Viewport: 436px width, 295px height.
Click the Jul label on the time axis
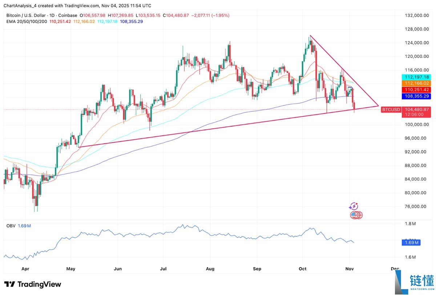tap(163, 269)
